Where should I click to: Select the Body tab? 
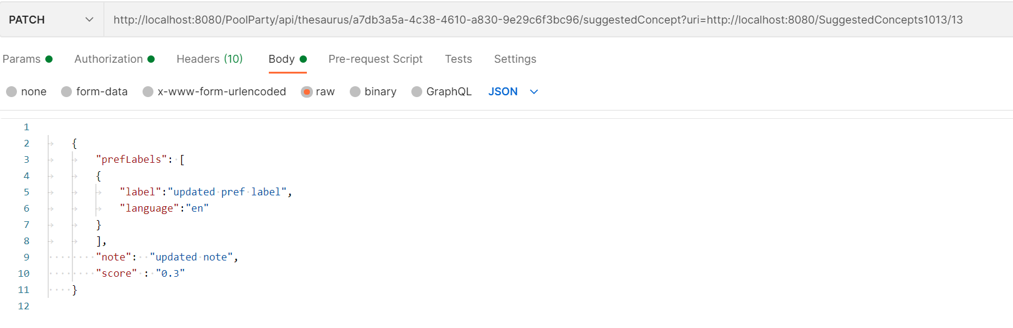coord(281,59)
